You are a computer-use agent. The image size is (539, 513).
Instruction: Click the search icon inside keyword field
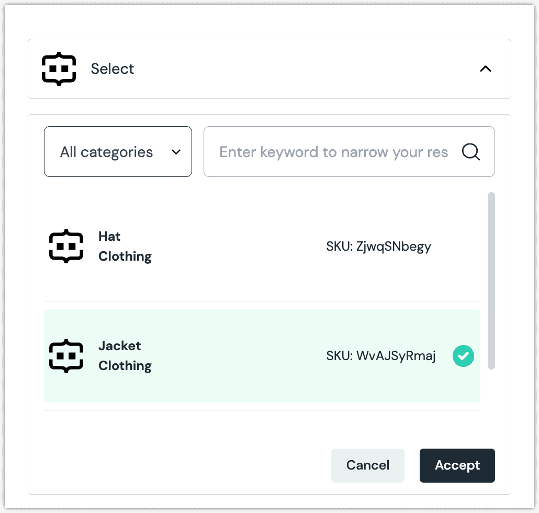[470, 152]
